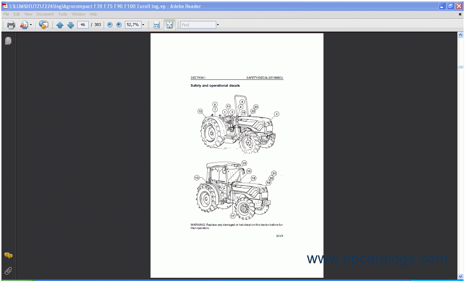Open the Window menu
The height and width of the screenshot is (281, 465).
(x=78, y=14)
